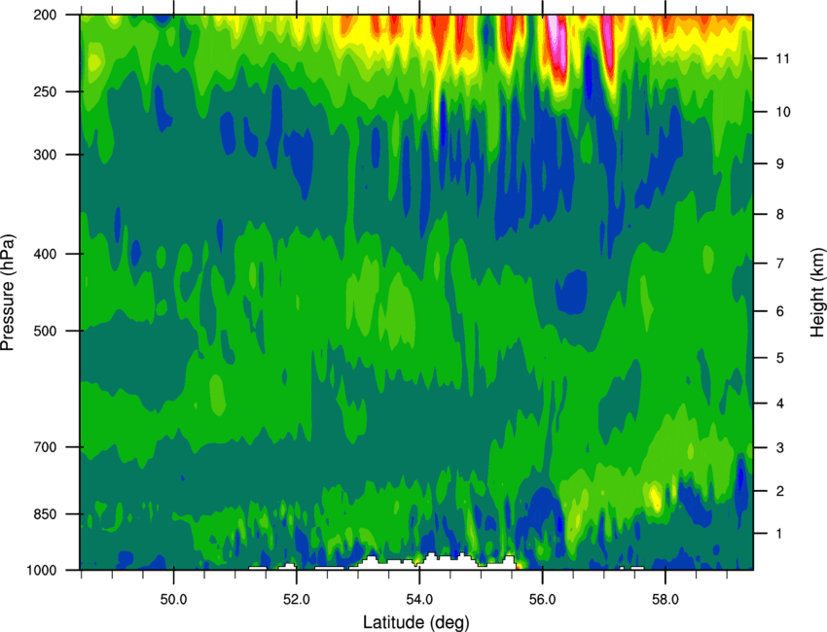Viewport: 827px width, 632px height.
Task: Click the Latitude (deg) axis title
Action: [416, 622]
